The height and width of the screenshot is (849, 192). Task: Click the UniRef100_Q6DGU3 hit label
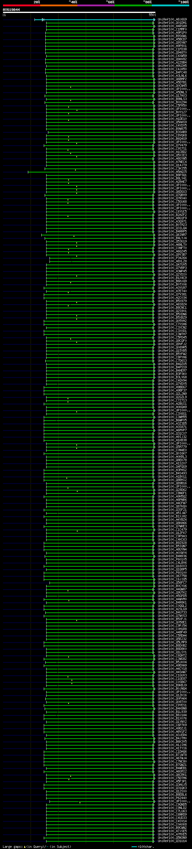172,192
